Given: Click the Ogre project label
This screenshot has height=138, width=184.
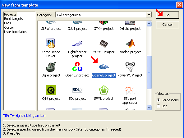Looking at the screenshot, I should [51, 75].
